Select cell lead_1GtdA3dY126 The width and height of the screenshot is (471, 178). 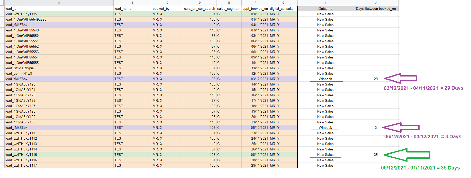(59, 100)
